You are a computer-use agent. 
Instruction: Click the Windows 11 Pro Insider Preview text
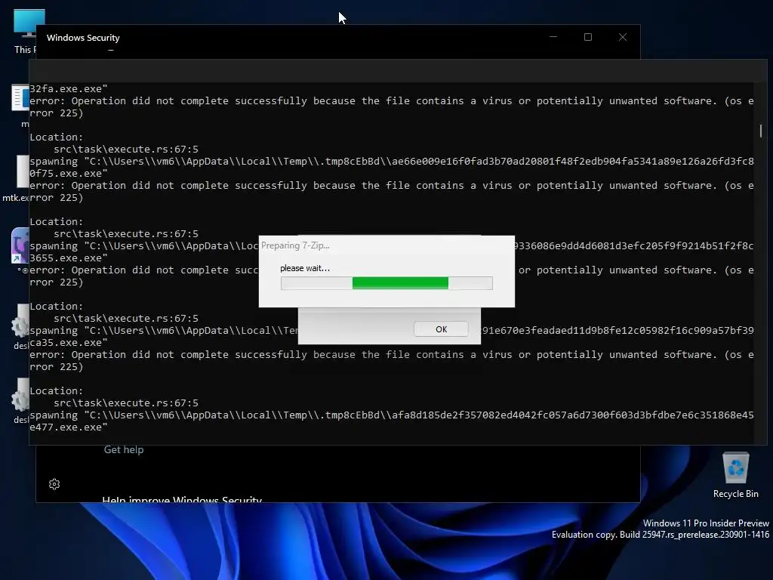pos(706,523)
